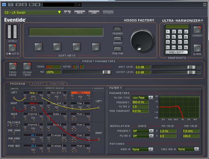Toggle the Levels IN/OUT button
The image size is (209, 159).
tap(12, 48)
